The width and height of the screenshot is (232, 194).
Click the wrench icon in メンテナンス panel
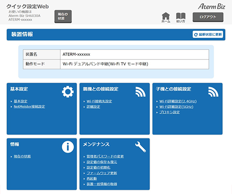(x=141, y=147)
